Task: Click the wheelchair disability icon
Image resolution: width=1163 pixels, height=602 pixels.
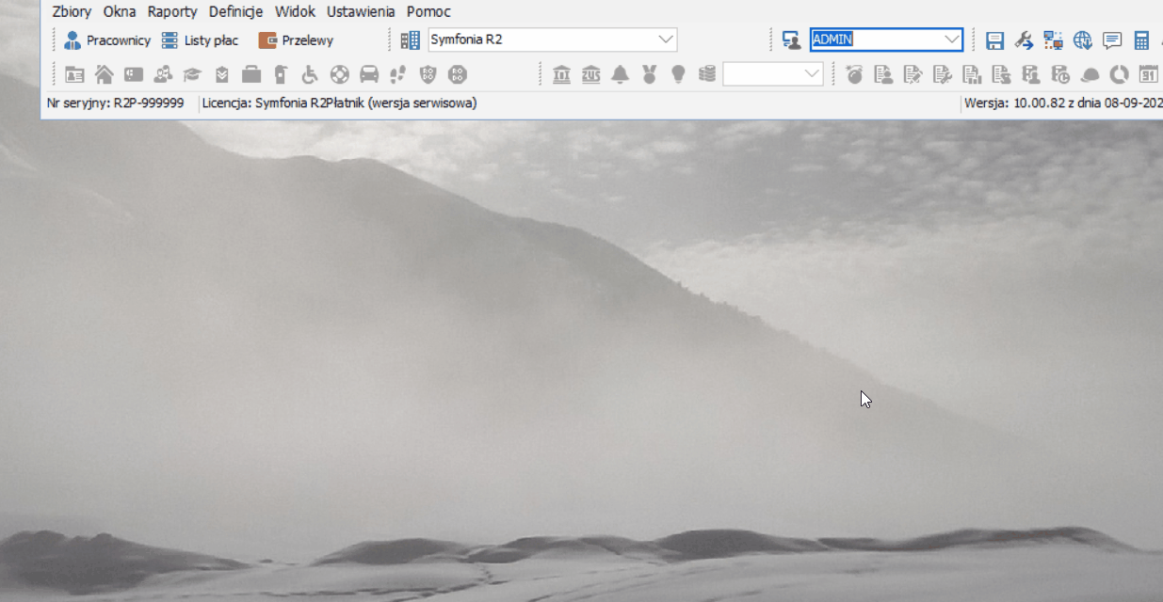Action: pyautogui.click(x=310, y=74)
